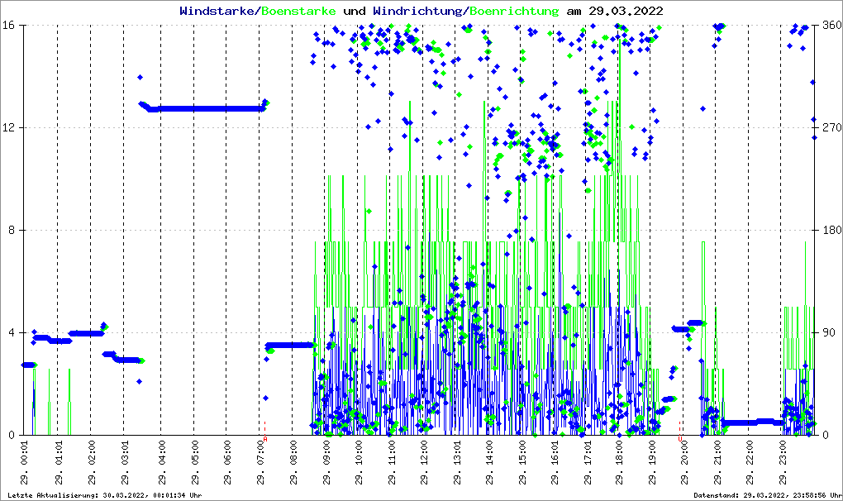Click the time label 29. 07:00

260,463
